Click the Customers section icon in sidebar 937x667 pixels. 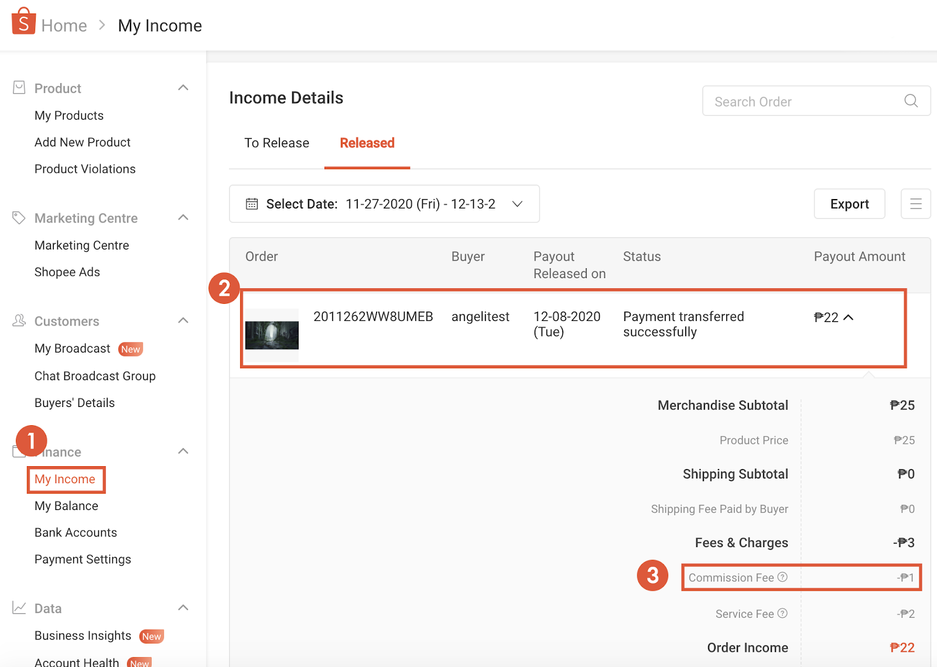tap(19, 320)
